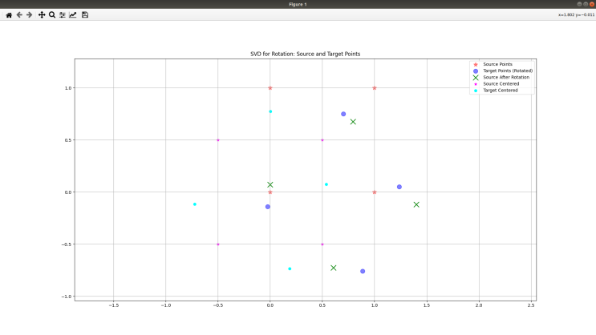Maximize the Figure 1 window
The width and height of the screenshot is (596, 335).
point(586,4)
